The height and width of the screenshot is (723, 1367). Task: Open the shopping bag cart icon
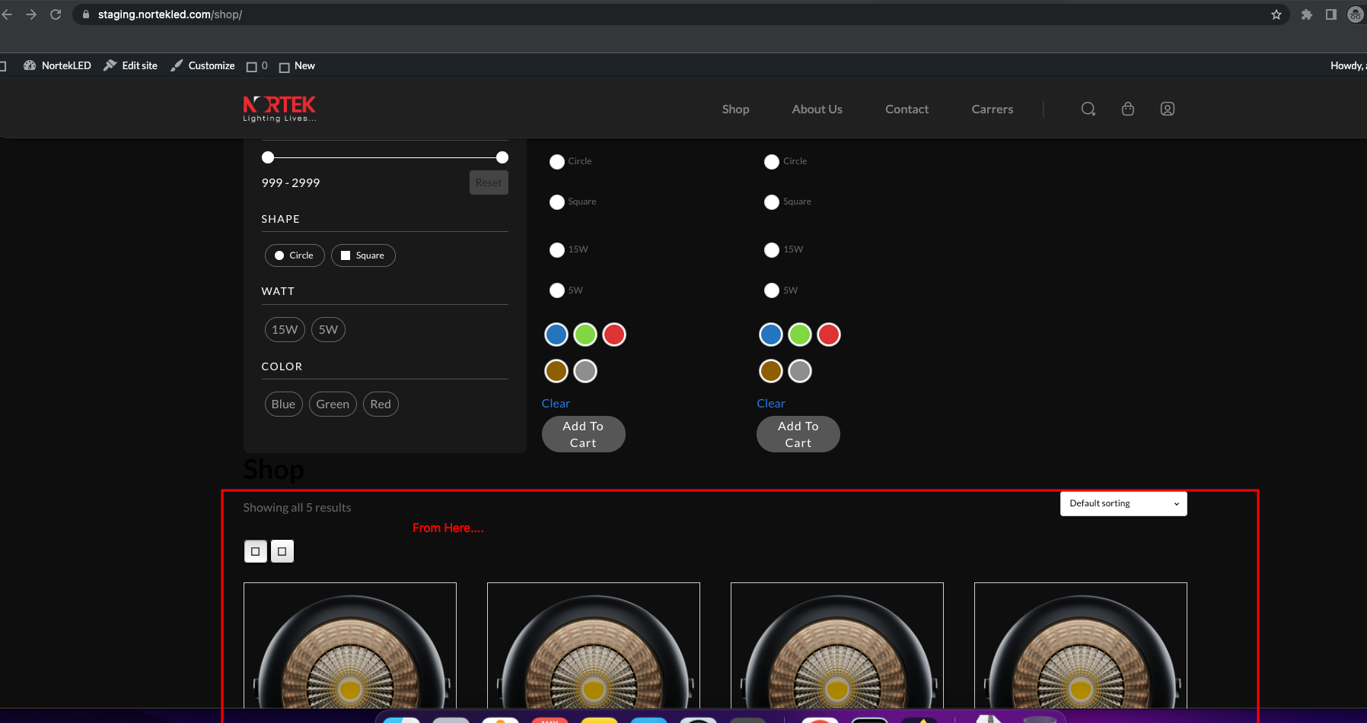(x=1128, y=109)
